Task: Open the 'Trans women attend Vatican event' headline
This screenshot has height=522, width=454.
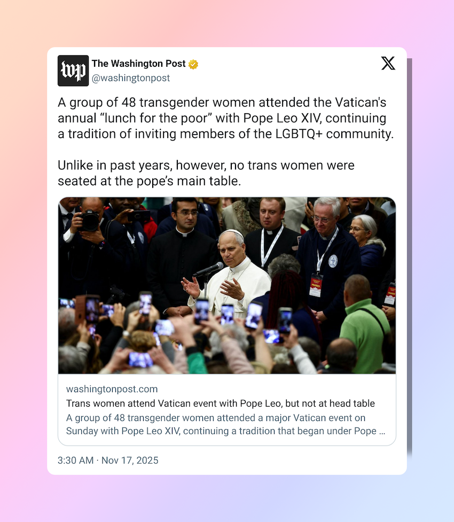Action: 221,403
